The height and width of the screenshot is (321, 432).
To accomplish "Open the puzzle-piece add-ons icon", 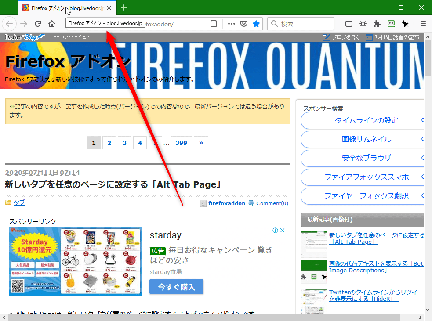I will click(x=377, y=24).
